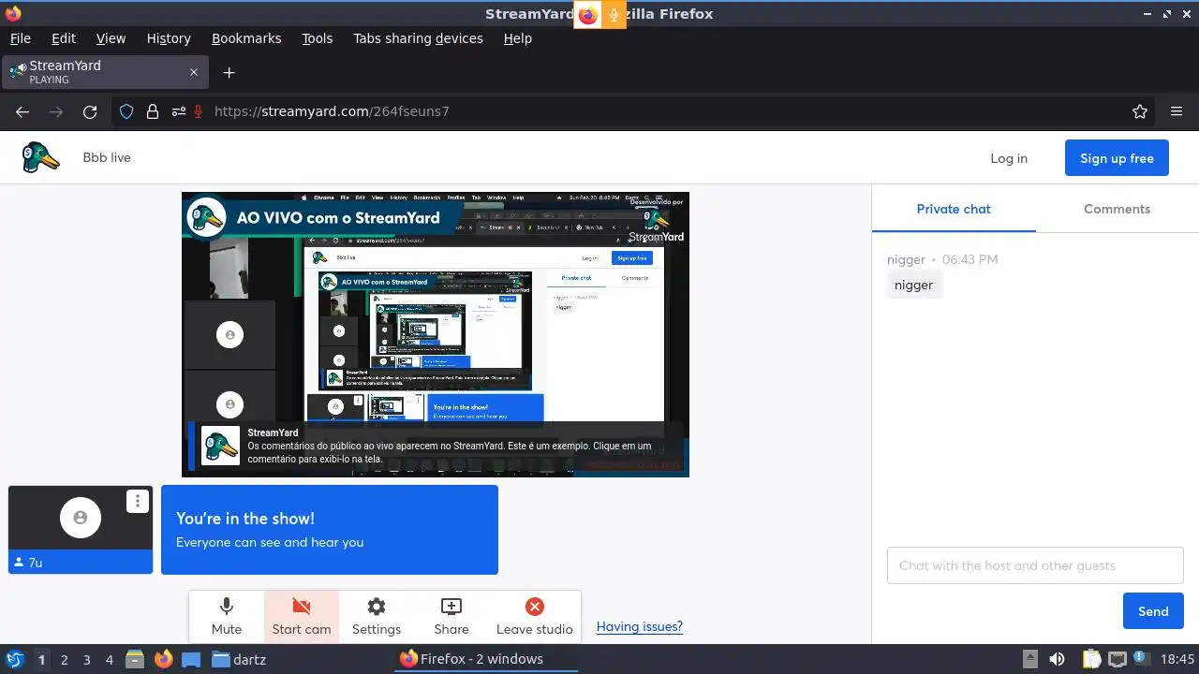
Task: Open the Tabs sharing devices menu
Action: 418,38
